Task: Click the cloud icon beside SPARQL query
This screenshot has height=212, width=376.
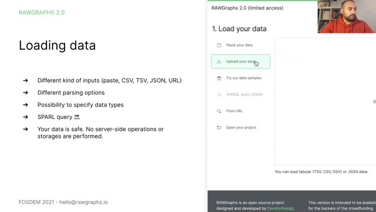Action: pos(219,95)
